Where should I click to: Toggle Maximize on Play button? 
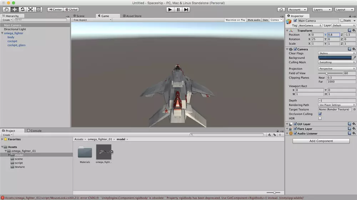235,20
